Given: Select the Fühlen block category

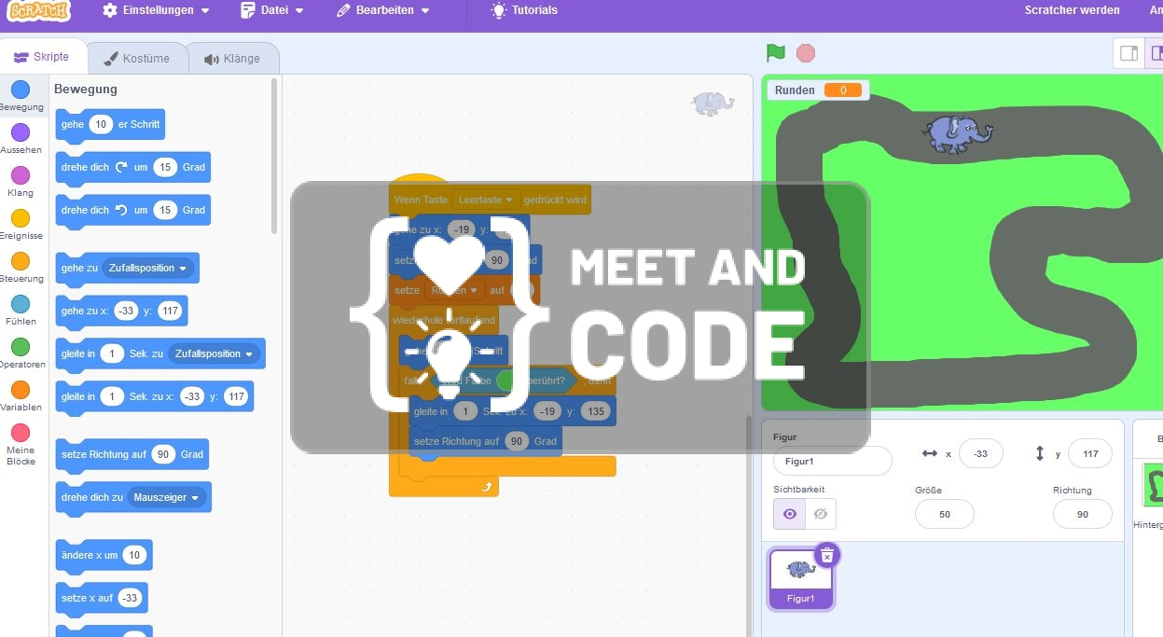Looking at the screenshot, I should tap(21, 311).
